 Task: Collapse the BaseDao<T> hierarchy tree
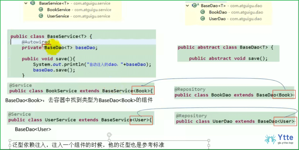(x=187, y=6)
